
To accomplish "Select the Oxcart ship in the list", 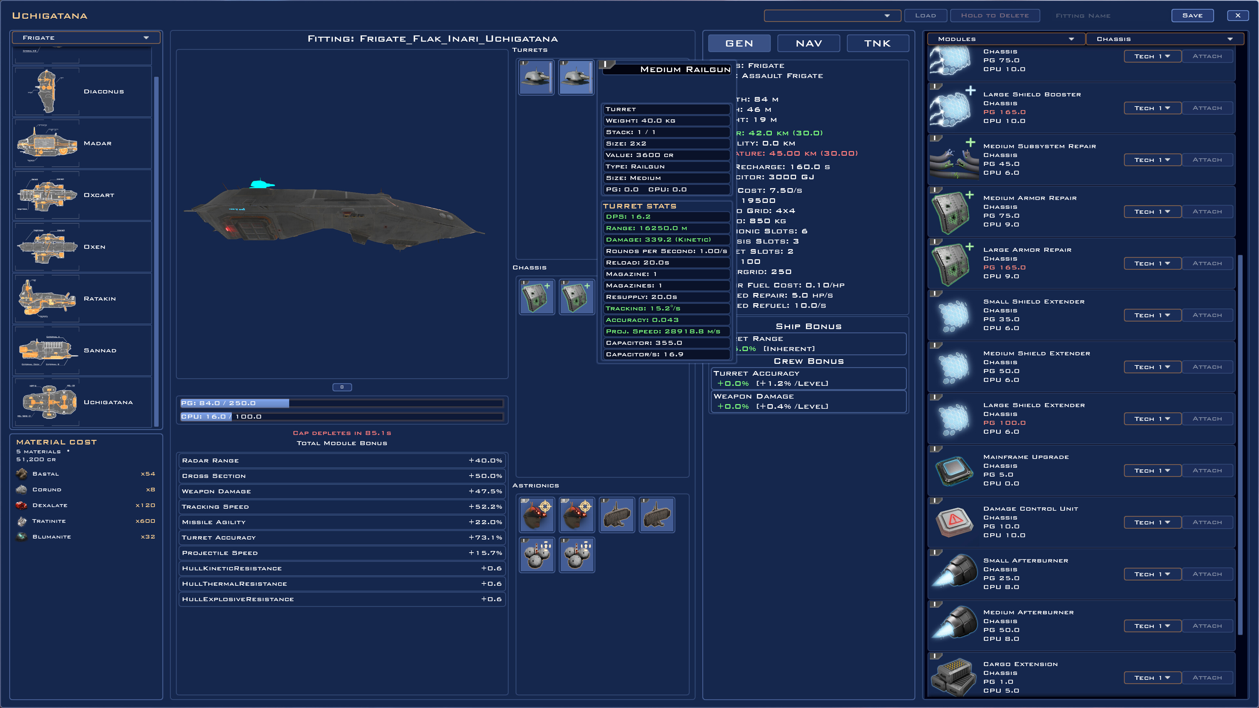I will [x=82, y=195].
